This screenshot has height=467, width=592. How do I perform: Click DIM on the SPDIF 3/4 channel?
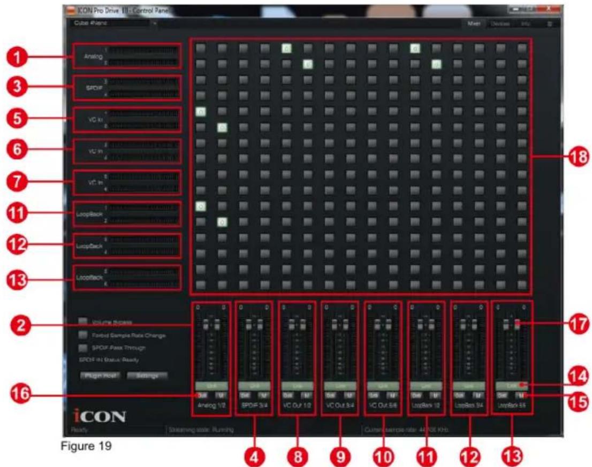(x=245, y=395)
